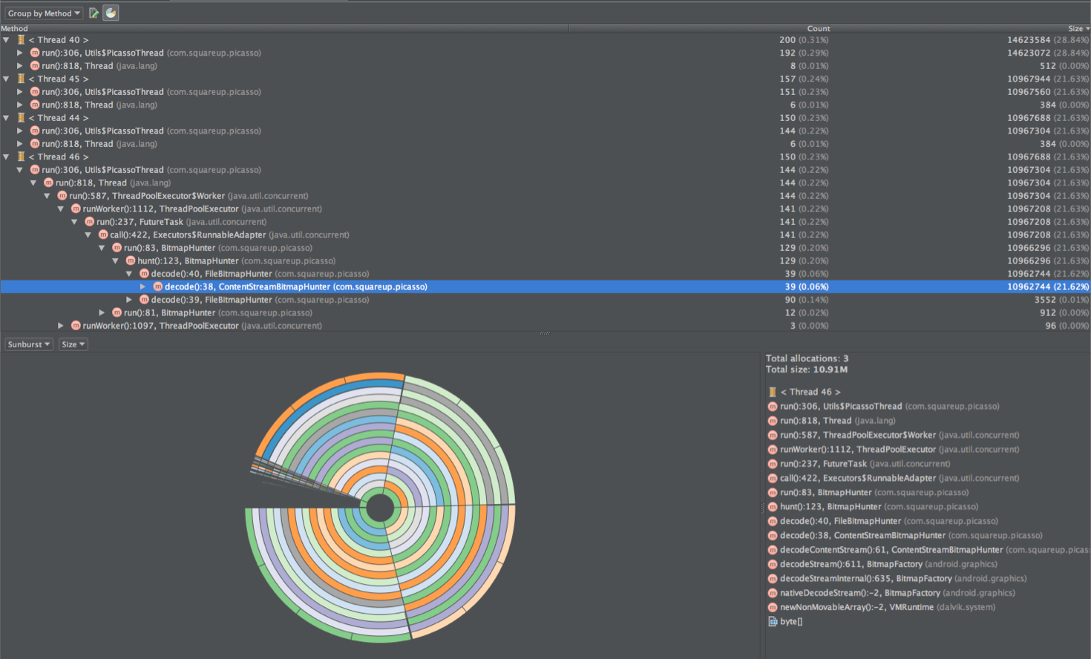1091x659 pixels.
Task: Select decode():39, FileBitmapHunter tree row
Action: (212, 300)
